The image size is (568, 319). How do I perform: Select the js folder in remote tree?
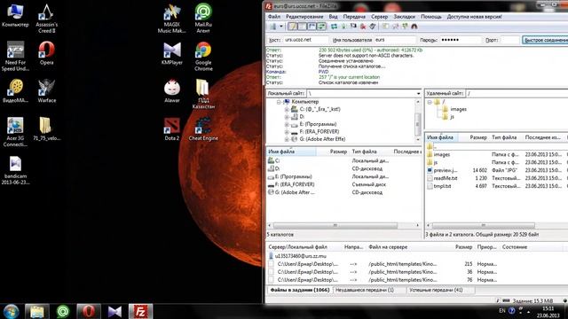(452, 117)
